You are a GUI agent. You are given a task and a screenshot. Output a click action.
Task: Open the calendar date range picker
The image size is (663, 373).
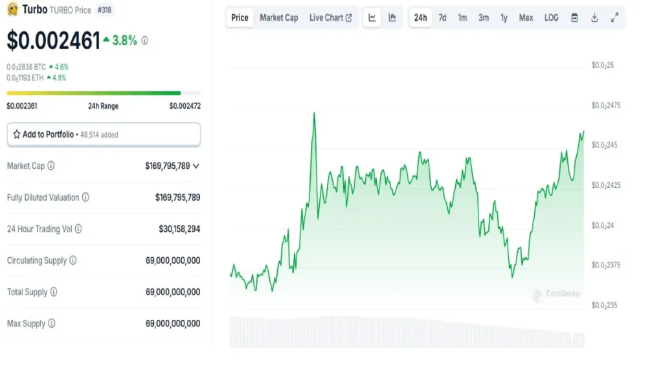[574, 17]
